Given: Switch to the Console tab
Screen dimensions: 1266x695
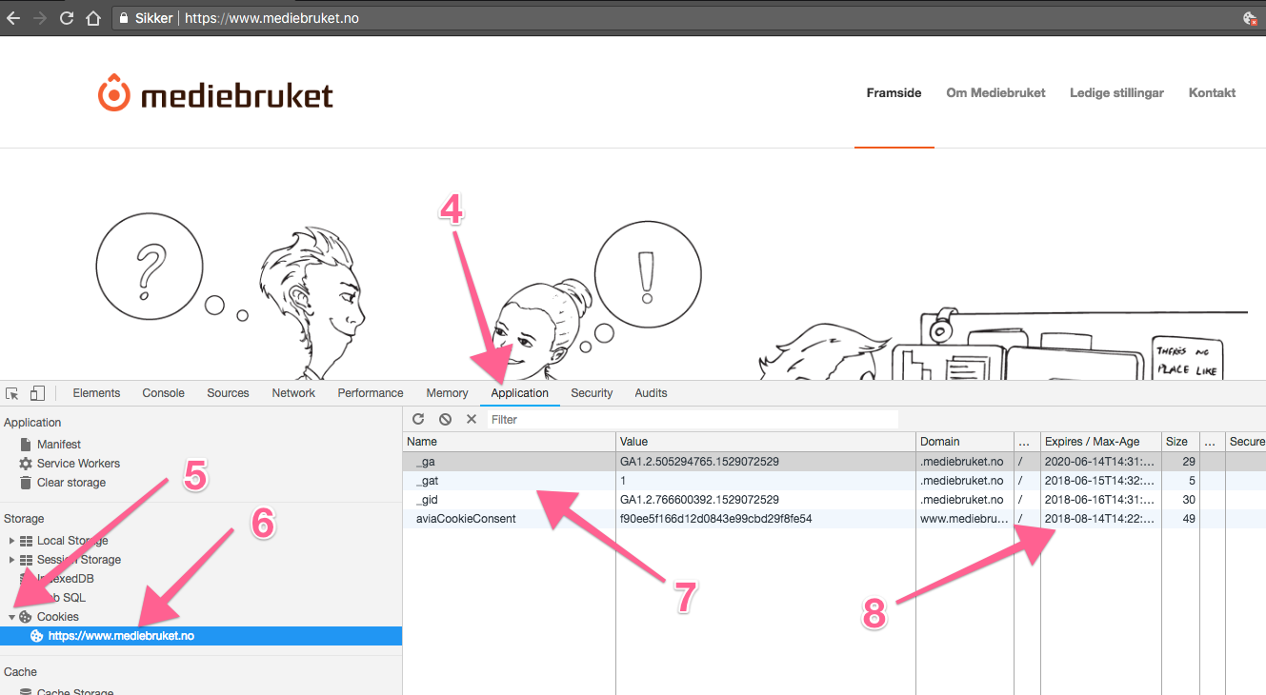Looking at the screenshot, I should [x=163, y=393].
